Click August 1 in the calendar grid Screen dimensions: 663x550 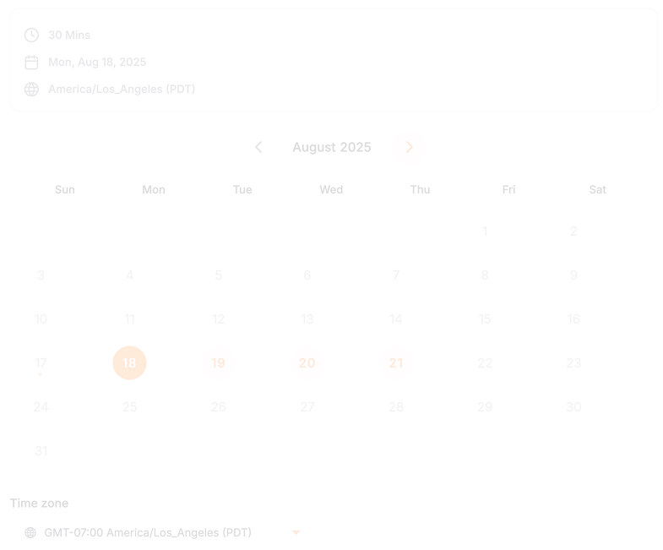click(x=485, y=231)
